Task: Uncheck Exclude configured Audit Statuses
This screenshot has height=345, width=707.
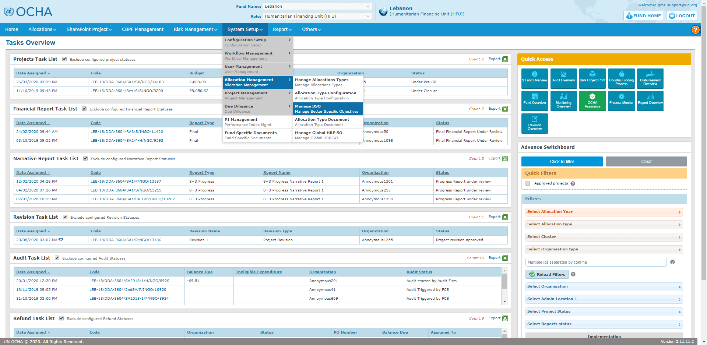Action: click(57, 258)
